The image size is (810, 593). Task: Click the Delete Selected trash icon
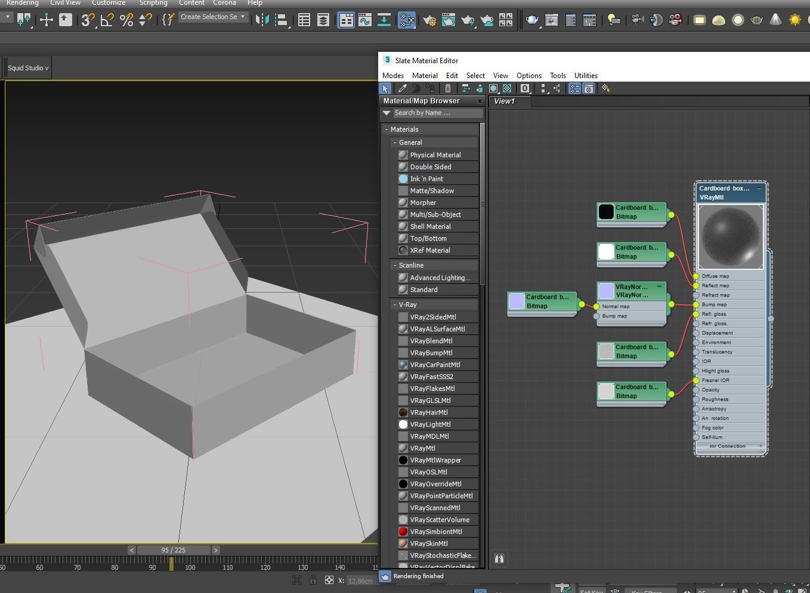click(x=448, y=88)
